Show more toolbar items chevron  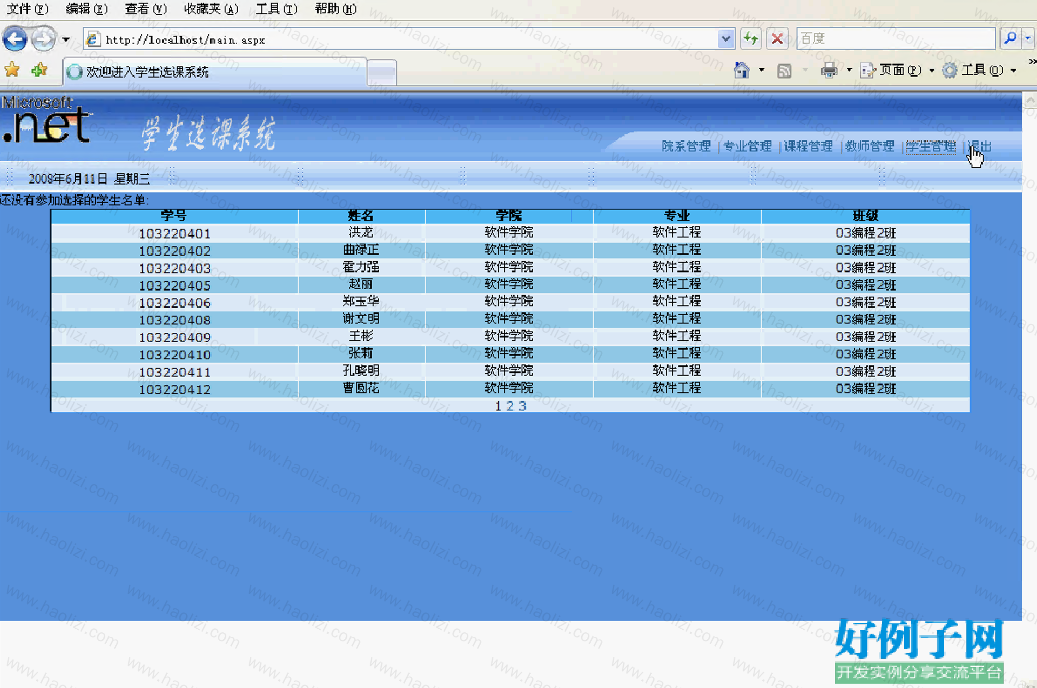(1032, 61)
